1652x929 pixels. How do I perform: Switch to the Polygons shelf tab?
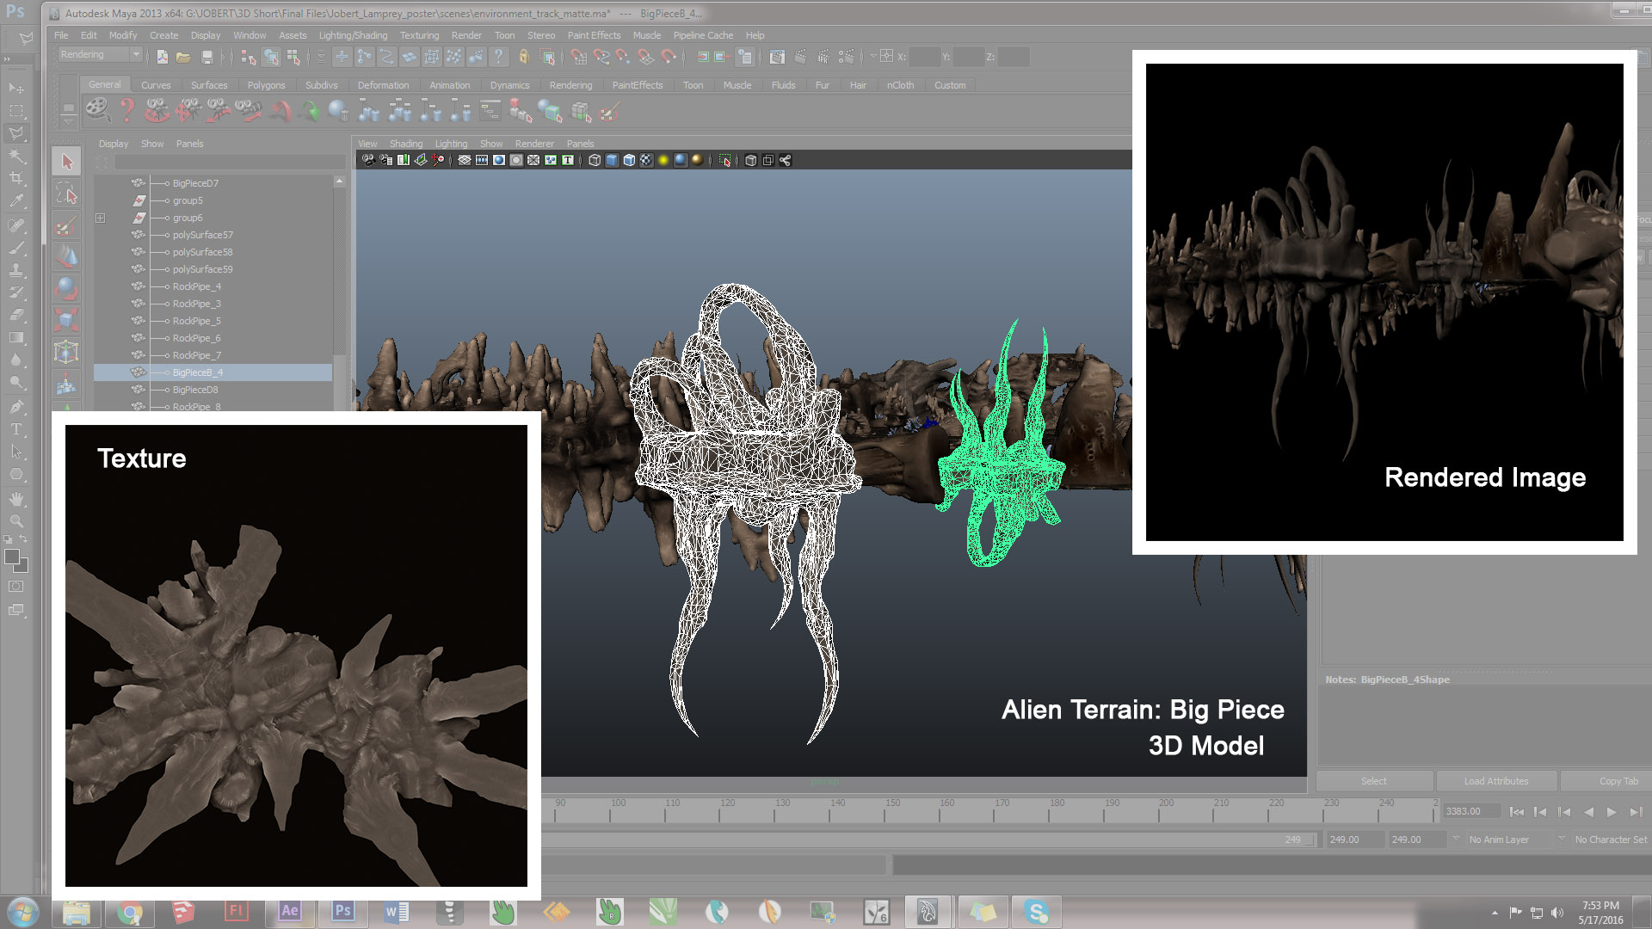pos(266,85)
